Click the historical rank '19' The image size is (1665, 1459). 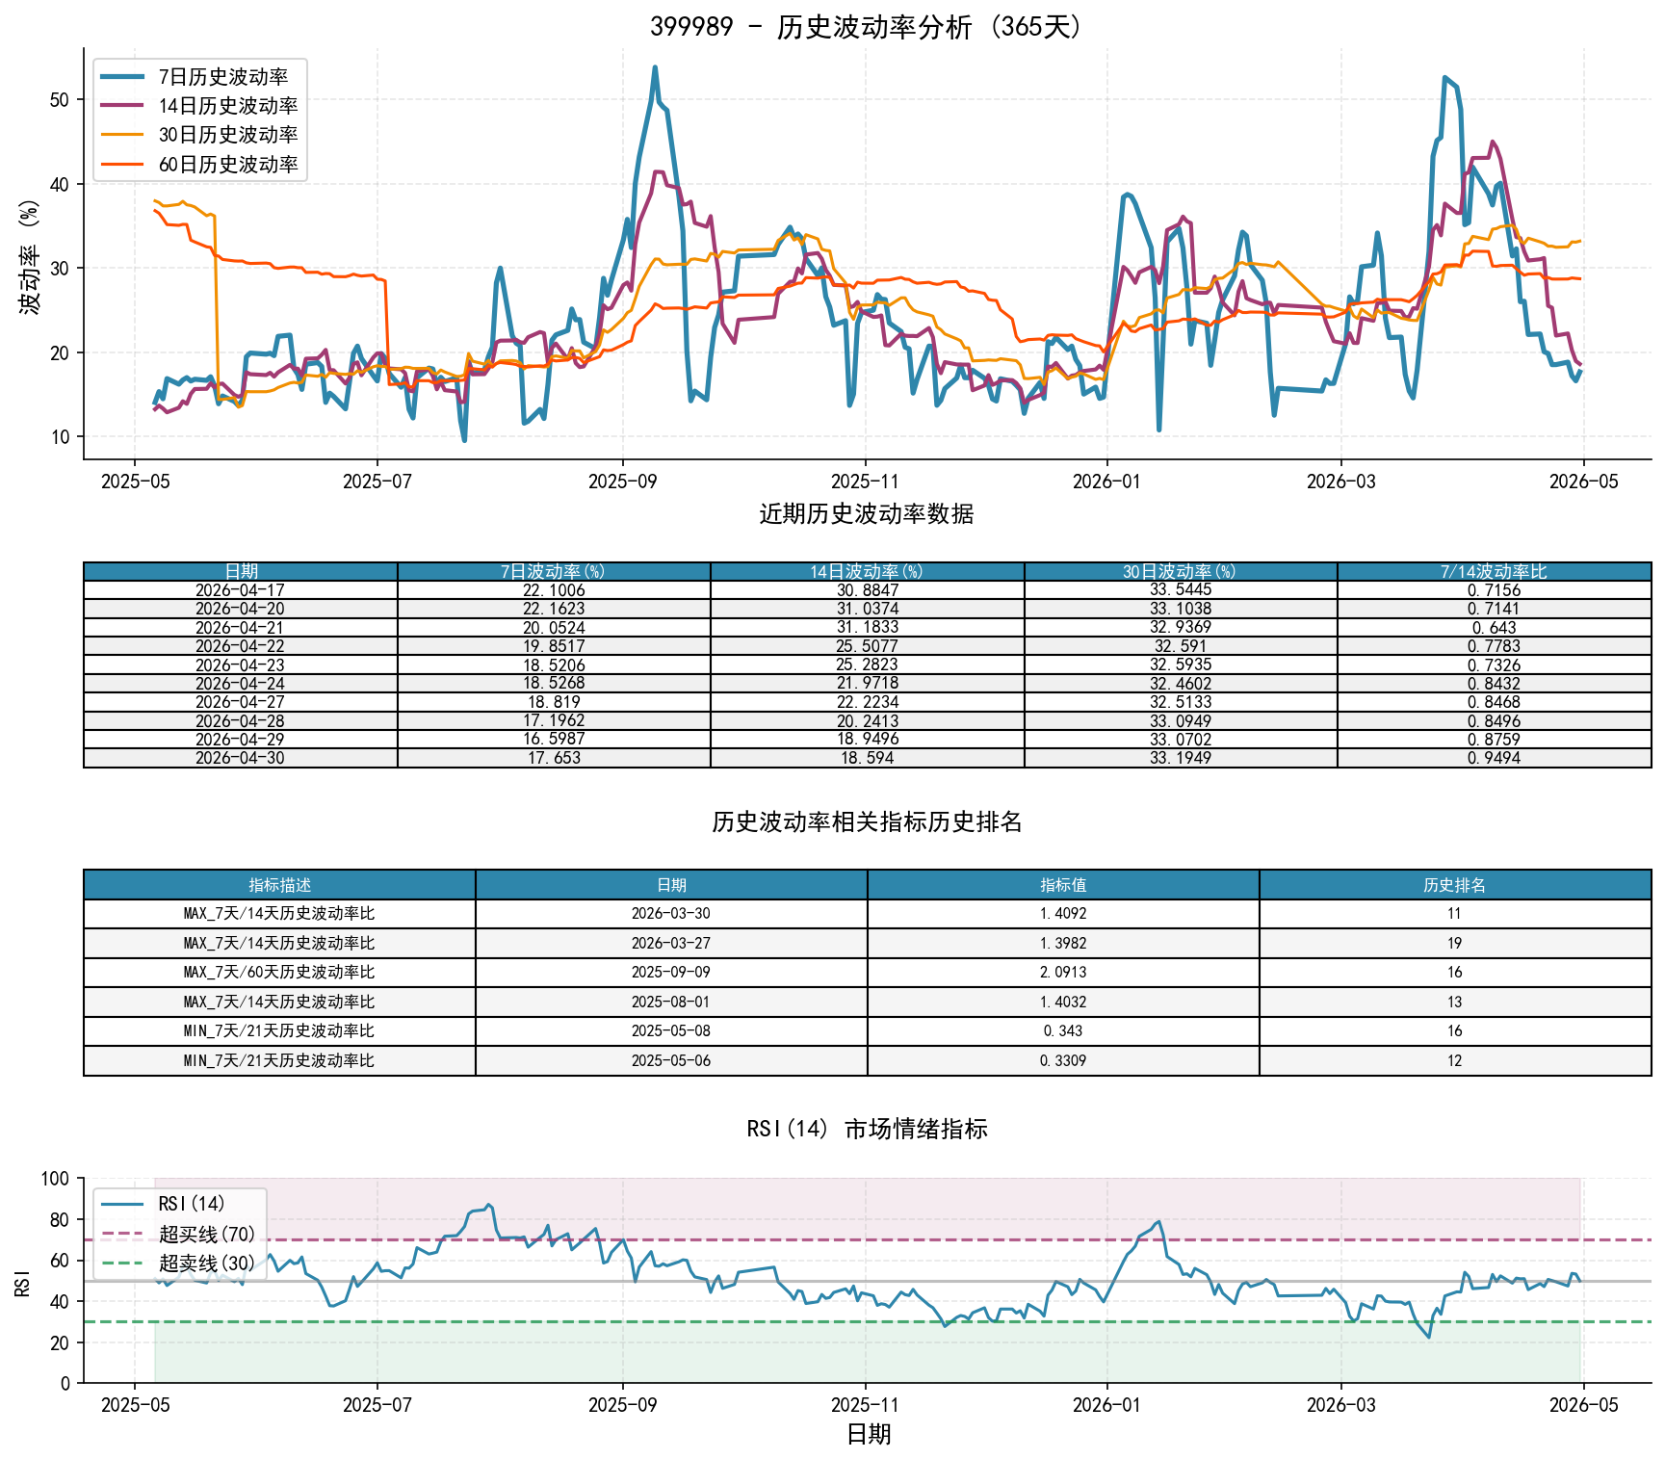[x=1455, y=943]
